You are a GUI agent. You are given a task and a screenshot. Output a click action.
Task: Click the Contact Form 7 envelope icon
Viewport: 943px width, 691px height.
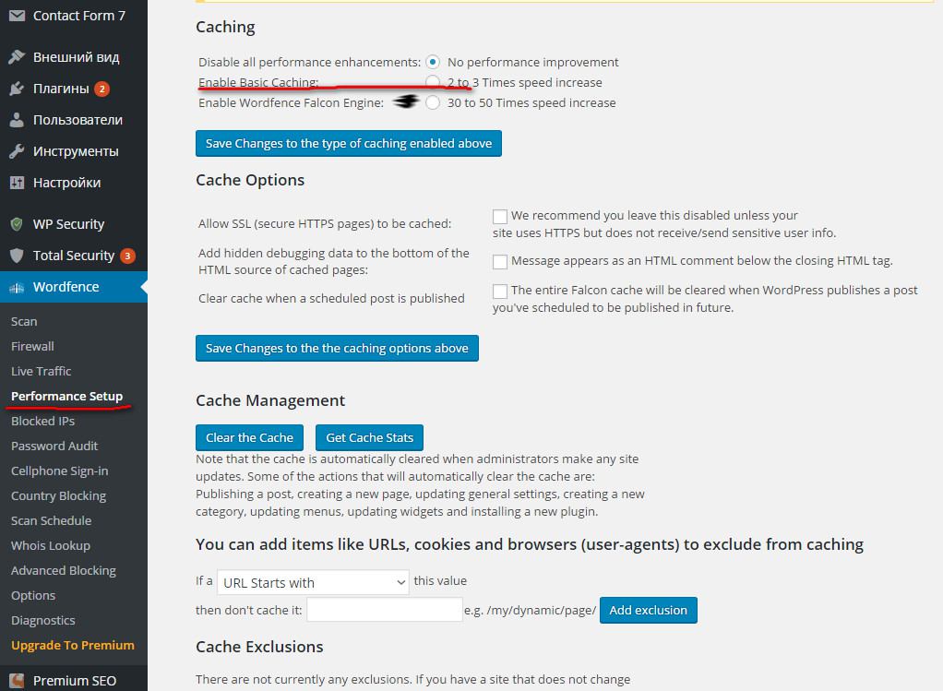pyautogui.click(x=17, y=16)
